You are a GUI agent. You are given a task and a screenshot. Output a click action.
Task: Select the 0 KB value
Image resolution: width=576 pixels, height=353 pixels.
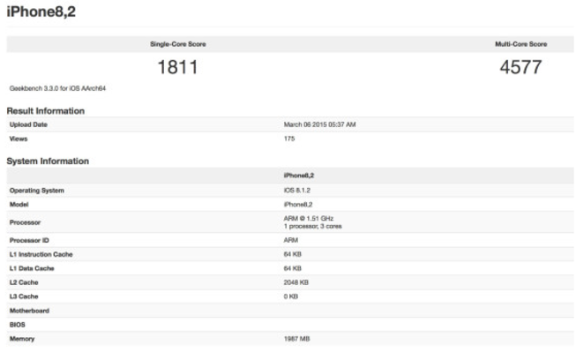point(290,297)
